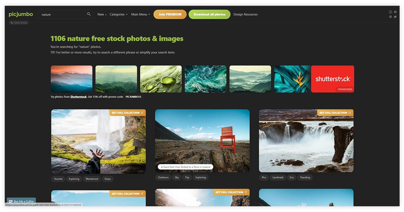
Task: Click Get Full Collection badge on waterfall hand photo
Action: [127, 113]
